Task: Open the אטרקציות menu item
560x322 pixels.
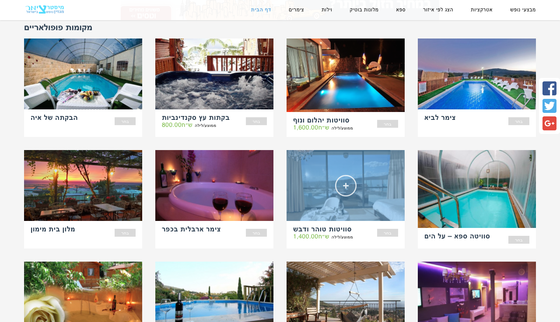Action: [482, 10]
